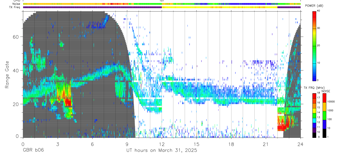Screen dimensions: 338x156
Task: Click the yellow 14–15 MHz segment in TX FRQ legend
Action: pos(314,111)
